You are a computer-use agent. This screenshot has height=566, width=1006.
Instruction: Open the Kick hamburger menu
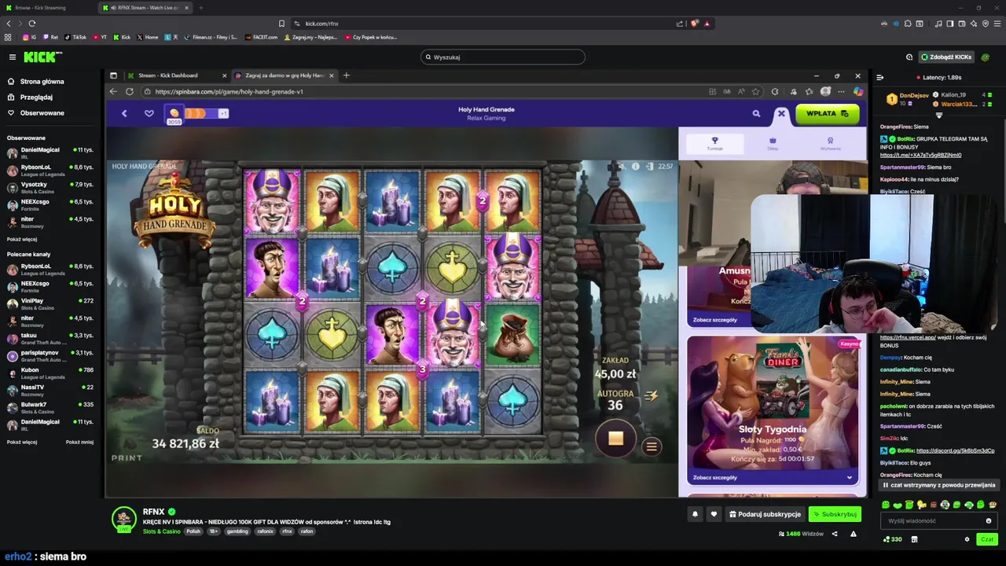(12, 57)
